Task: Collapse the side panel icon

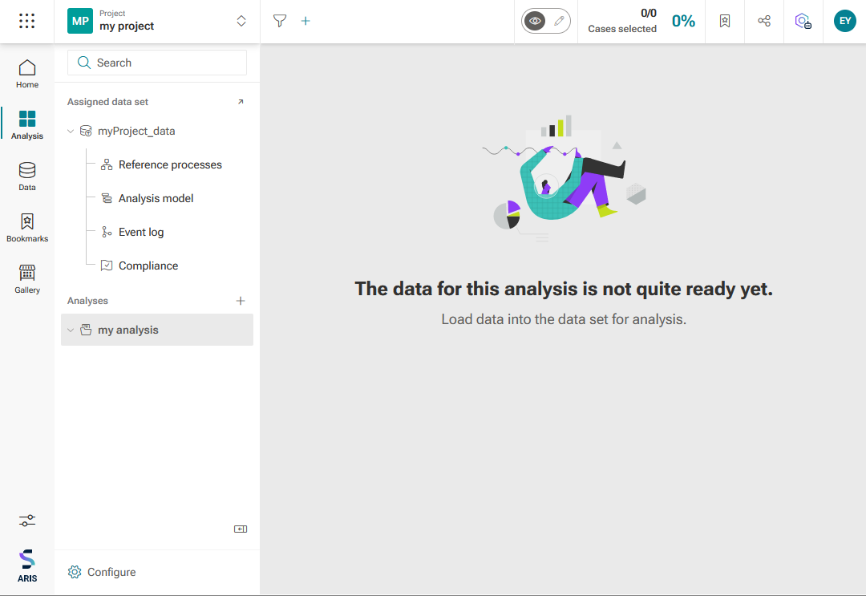Action: [241, 529]
